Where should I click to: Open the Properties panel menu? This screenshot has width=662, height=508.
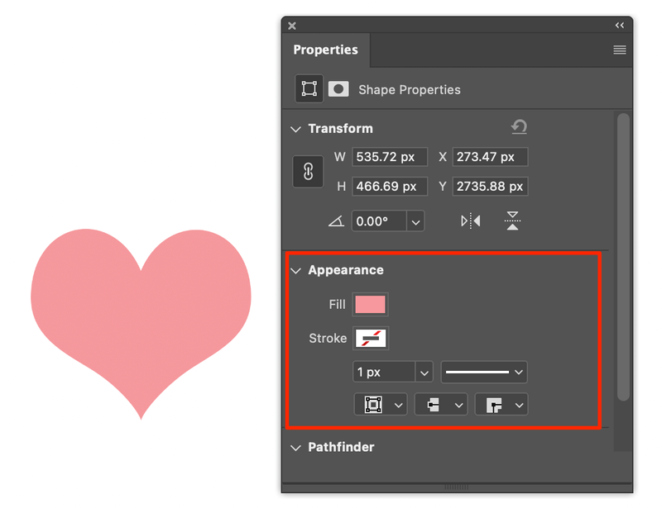[619, 50]
